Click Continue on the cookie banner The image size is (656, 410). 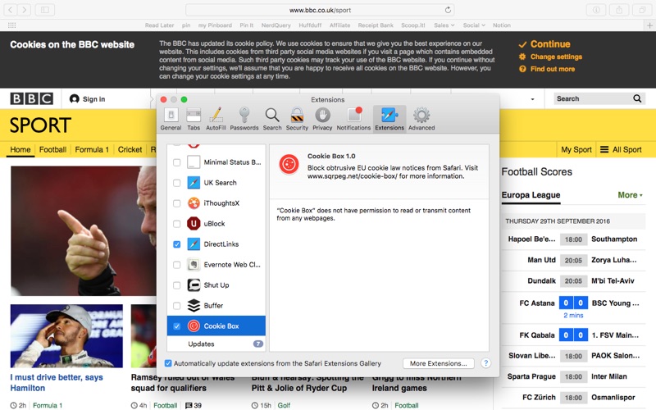[544, 44]
